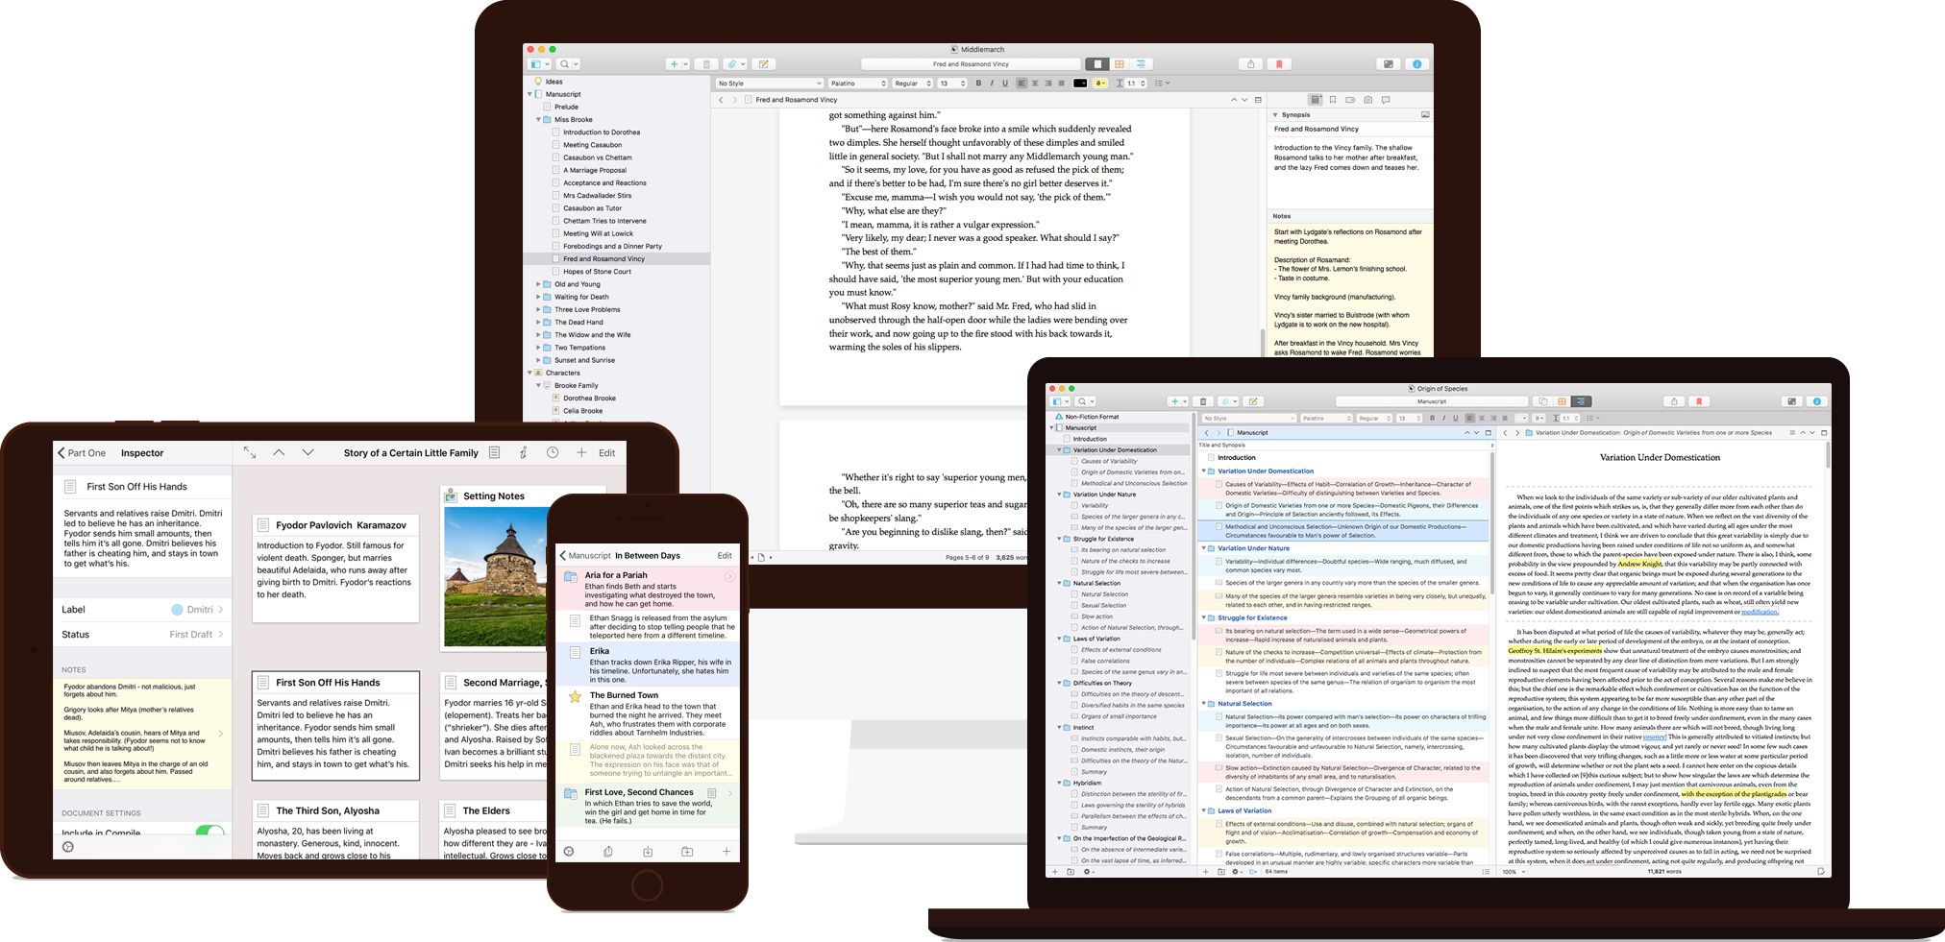Image resolution: width=1945 pixels, height=942 pixels.
Task: Open Palatino font dropdown in Middlemarch
Action: click(858, 84)
